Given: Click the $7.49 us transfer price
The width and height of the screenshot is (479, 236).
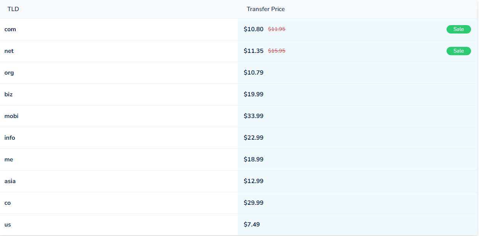Looking at the screenshot, I should (252, 225).
